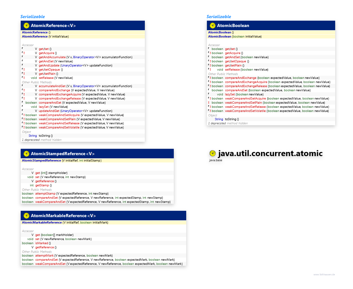Image resolution: width=353 pixels, height=289 pixels.
Task: Click get/setOpaque in AtomicReference
Action: coord(49,70)
